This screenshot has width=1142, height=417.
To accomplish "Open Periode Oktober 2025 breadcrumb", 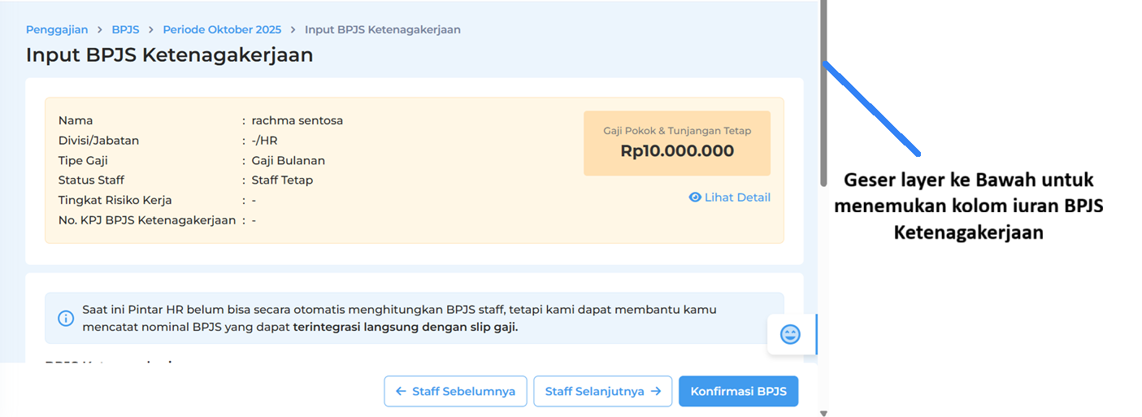I will [x=222, y=30].
